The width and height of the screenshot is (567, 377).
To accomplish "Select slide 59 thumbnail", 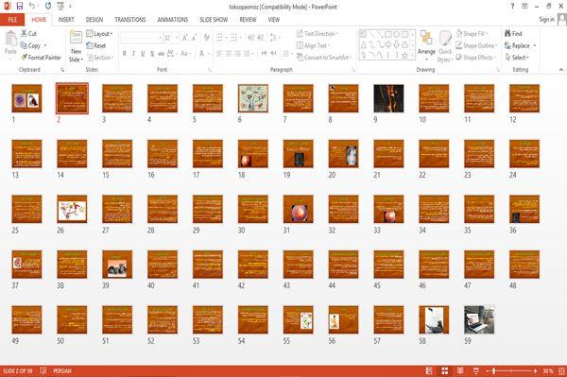I will (479, 320).
